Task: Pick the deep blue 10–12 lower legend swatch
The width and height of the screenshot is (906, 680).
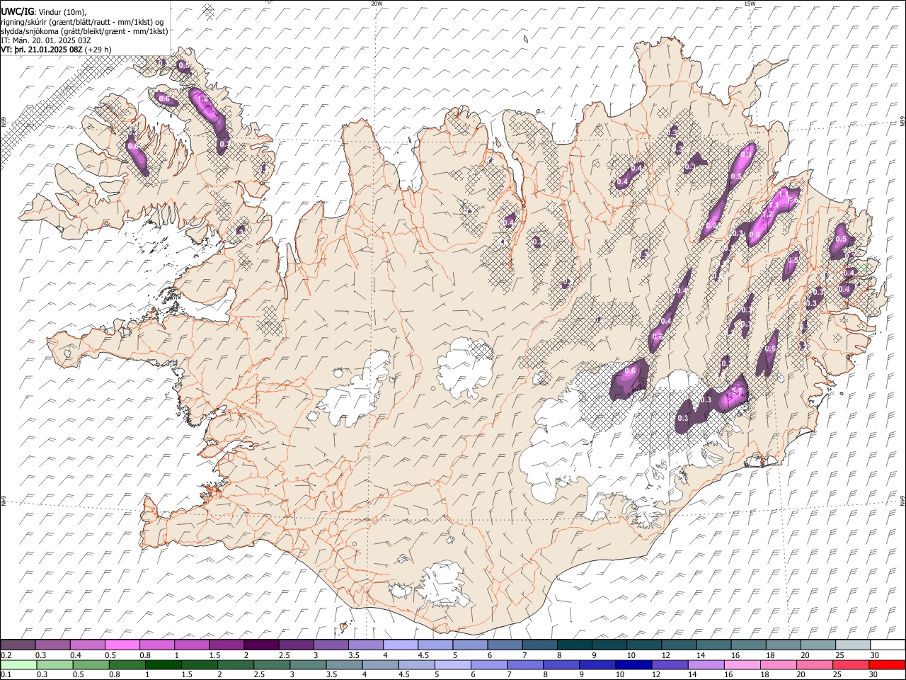Action: click(x=634, y=664)
